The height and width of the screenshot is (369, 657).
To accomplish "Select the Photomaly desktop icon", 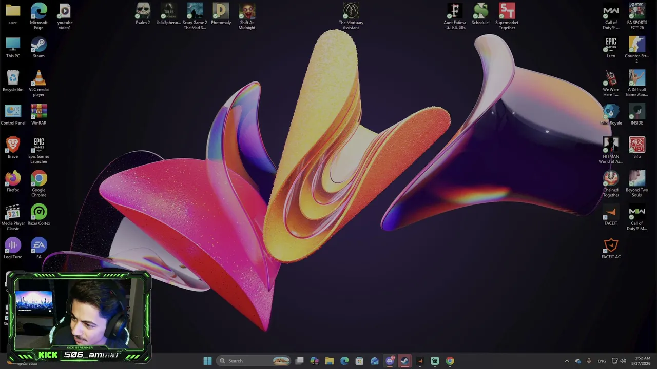I will (221, 14).
